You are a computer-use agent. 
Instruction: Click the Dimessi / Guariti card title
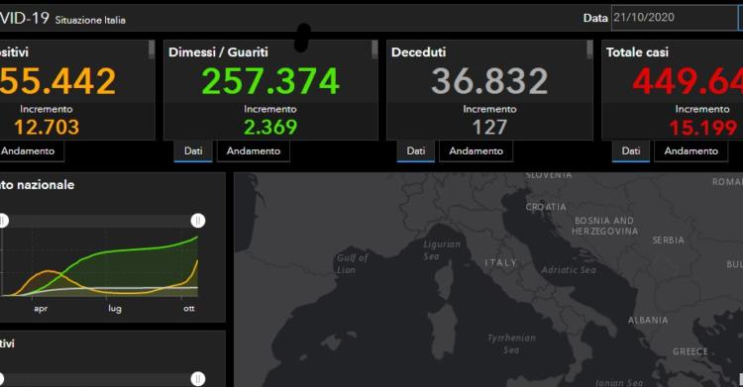pyautogui.click(x=219, y=52)
